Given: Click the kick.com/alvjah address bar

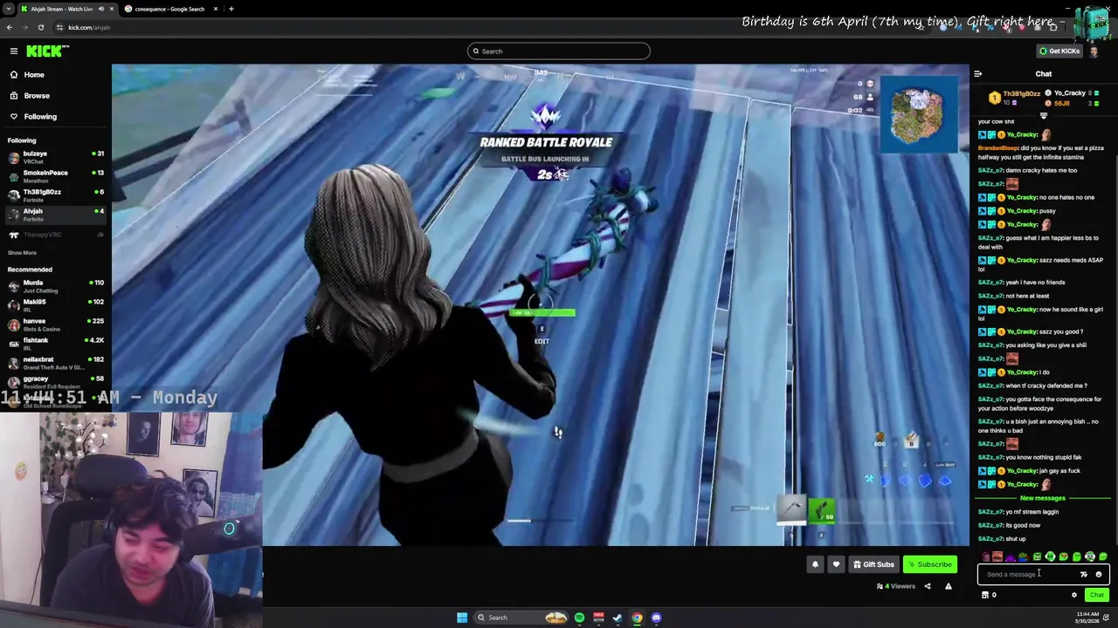Looking at the screenshot, I should (x=90, y=28).
